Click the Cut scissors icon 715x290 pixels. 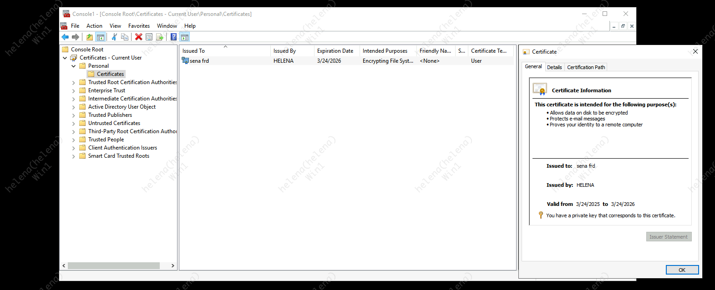pyautogui.click(x=114, y=37)
